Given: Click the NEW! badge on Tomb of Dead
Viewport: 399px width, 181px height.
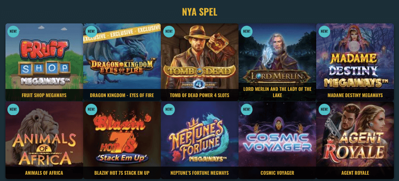Looking at the screenshot, I should click(169, 32).
